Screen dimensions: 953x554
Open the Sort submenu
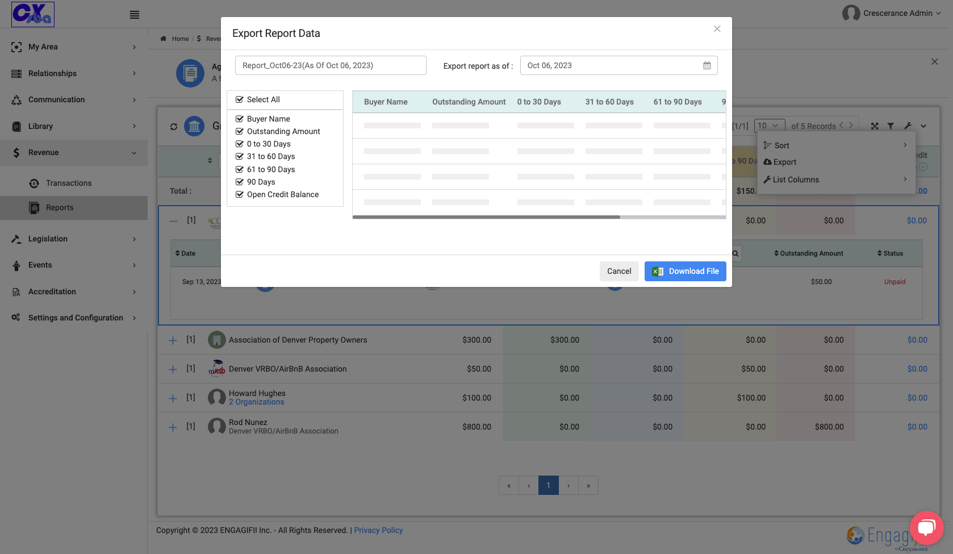[836, 145]
